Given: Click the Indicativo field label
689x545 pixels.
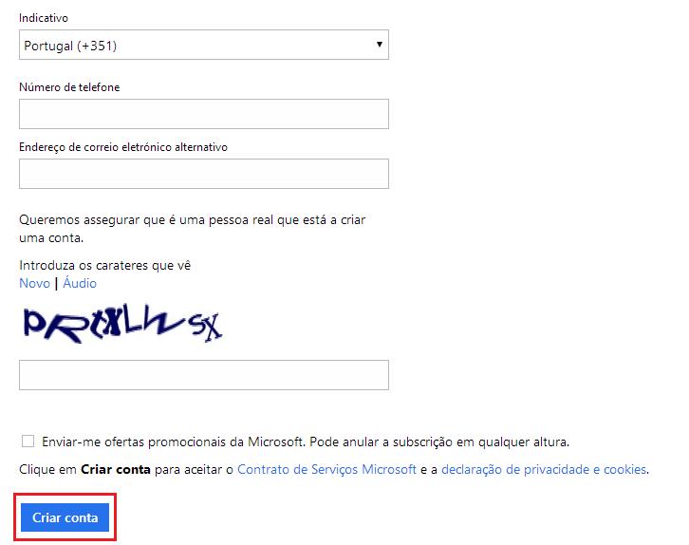Looking at the screenshot, I should tap(44, 19).
